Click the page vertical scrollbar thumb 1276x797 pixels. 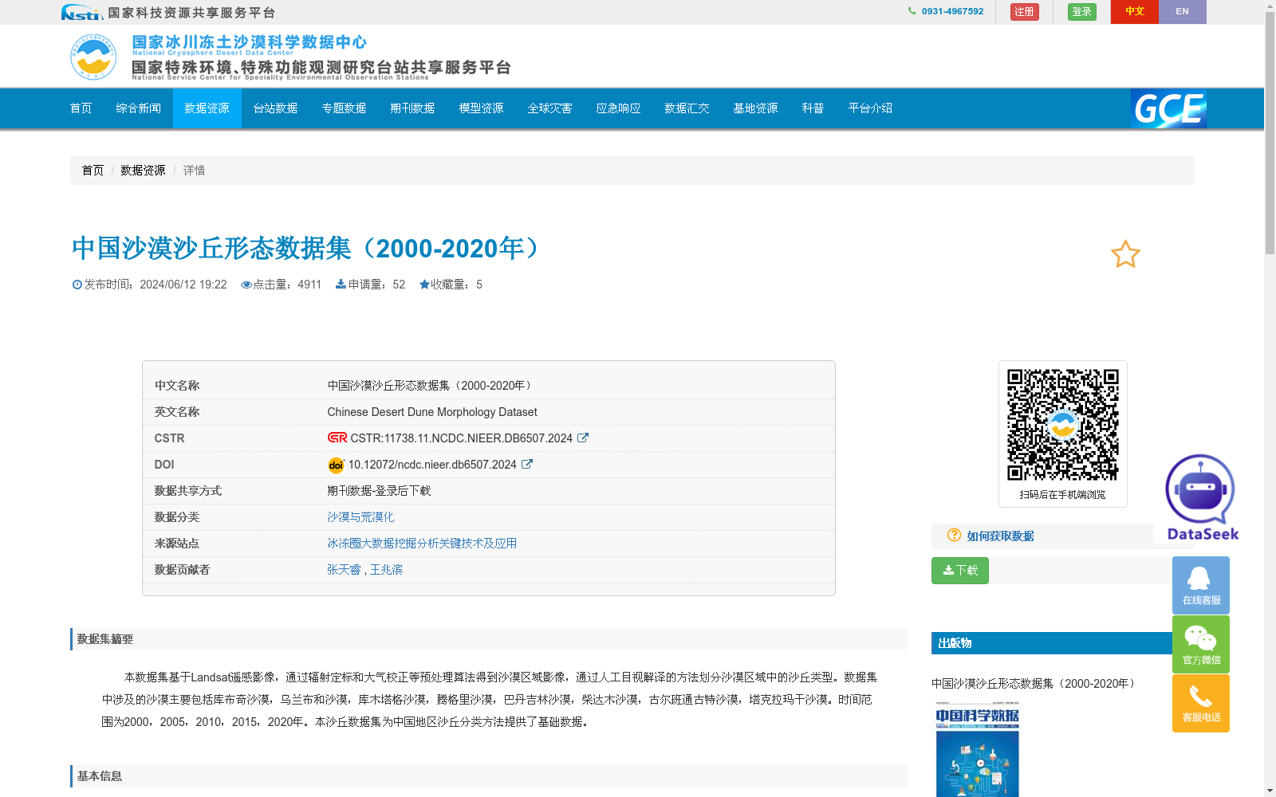coord(1270,134)
